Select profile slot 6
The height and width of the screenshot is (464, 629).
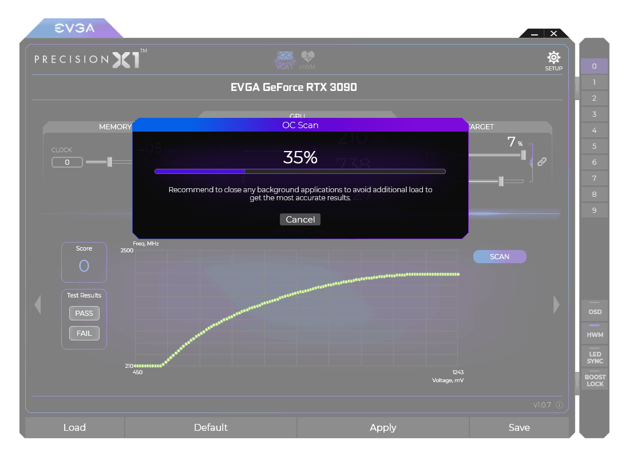[594, 162]
